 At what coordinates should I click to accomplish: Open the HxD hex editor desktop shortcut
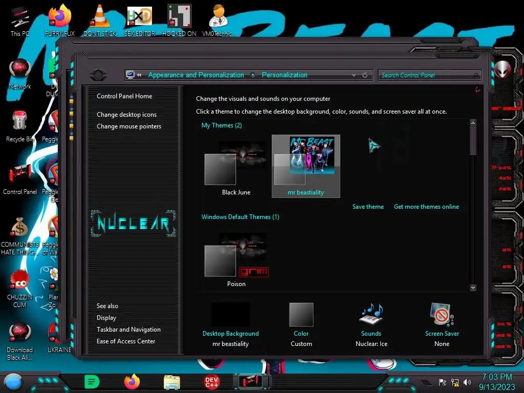(x=140, y=21)
